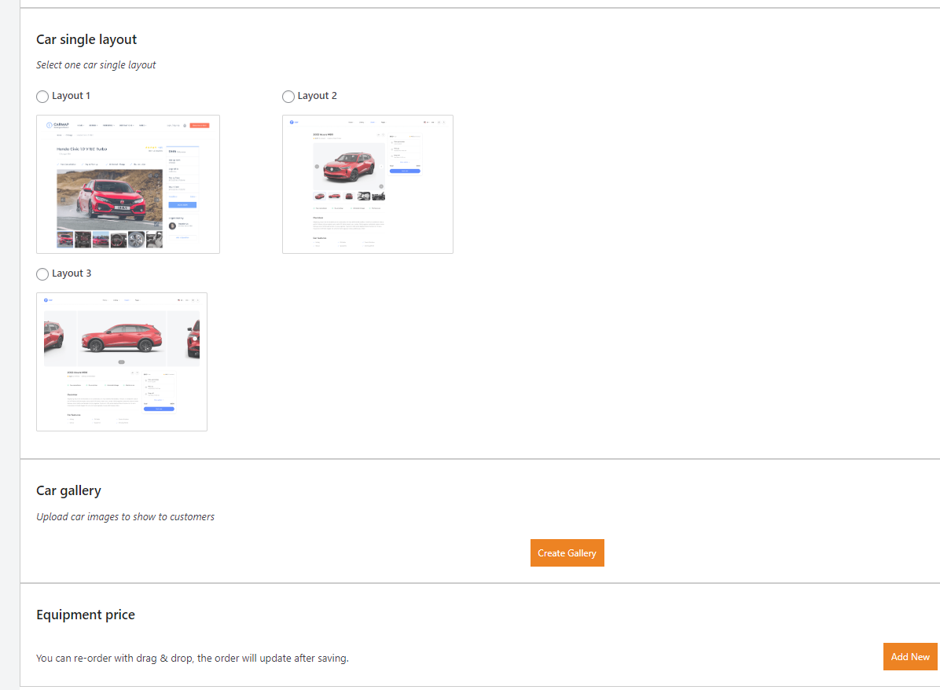
Task: Click the orange header button in Layout 1 preview
Action: pos(199,125)
